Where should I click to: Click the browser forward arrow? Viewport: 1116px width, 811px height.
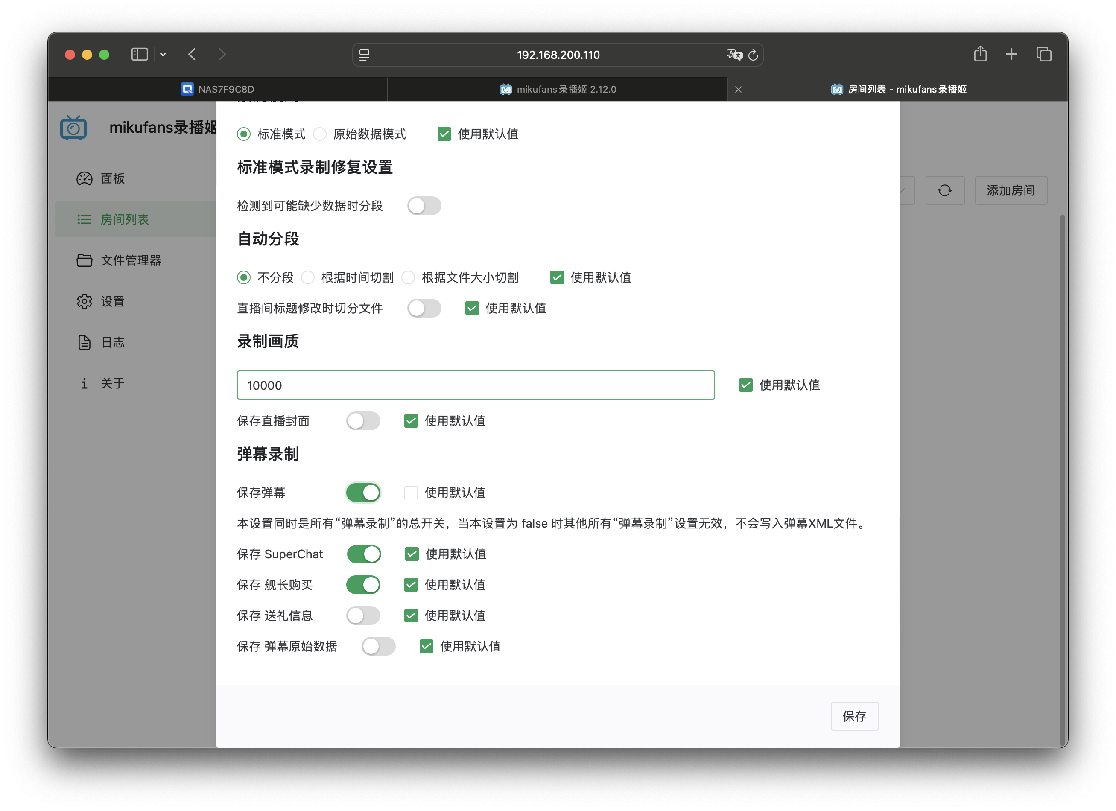(222, 54)
